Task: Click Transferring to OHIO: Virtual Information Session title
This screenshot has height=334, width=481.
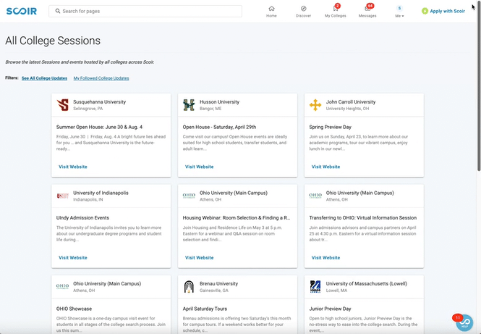Action: [x=363, y=218]
